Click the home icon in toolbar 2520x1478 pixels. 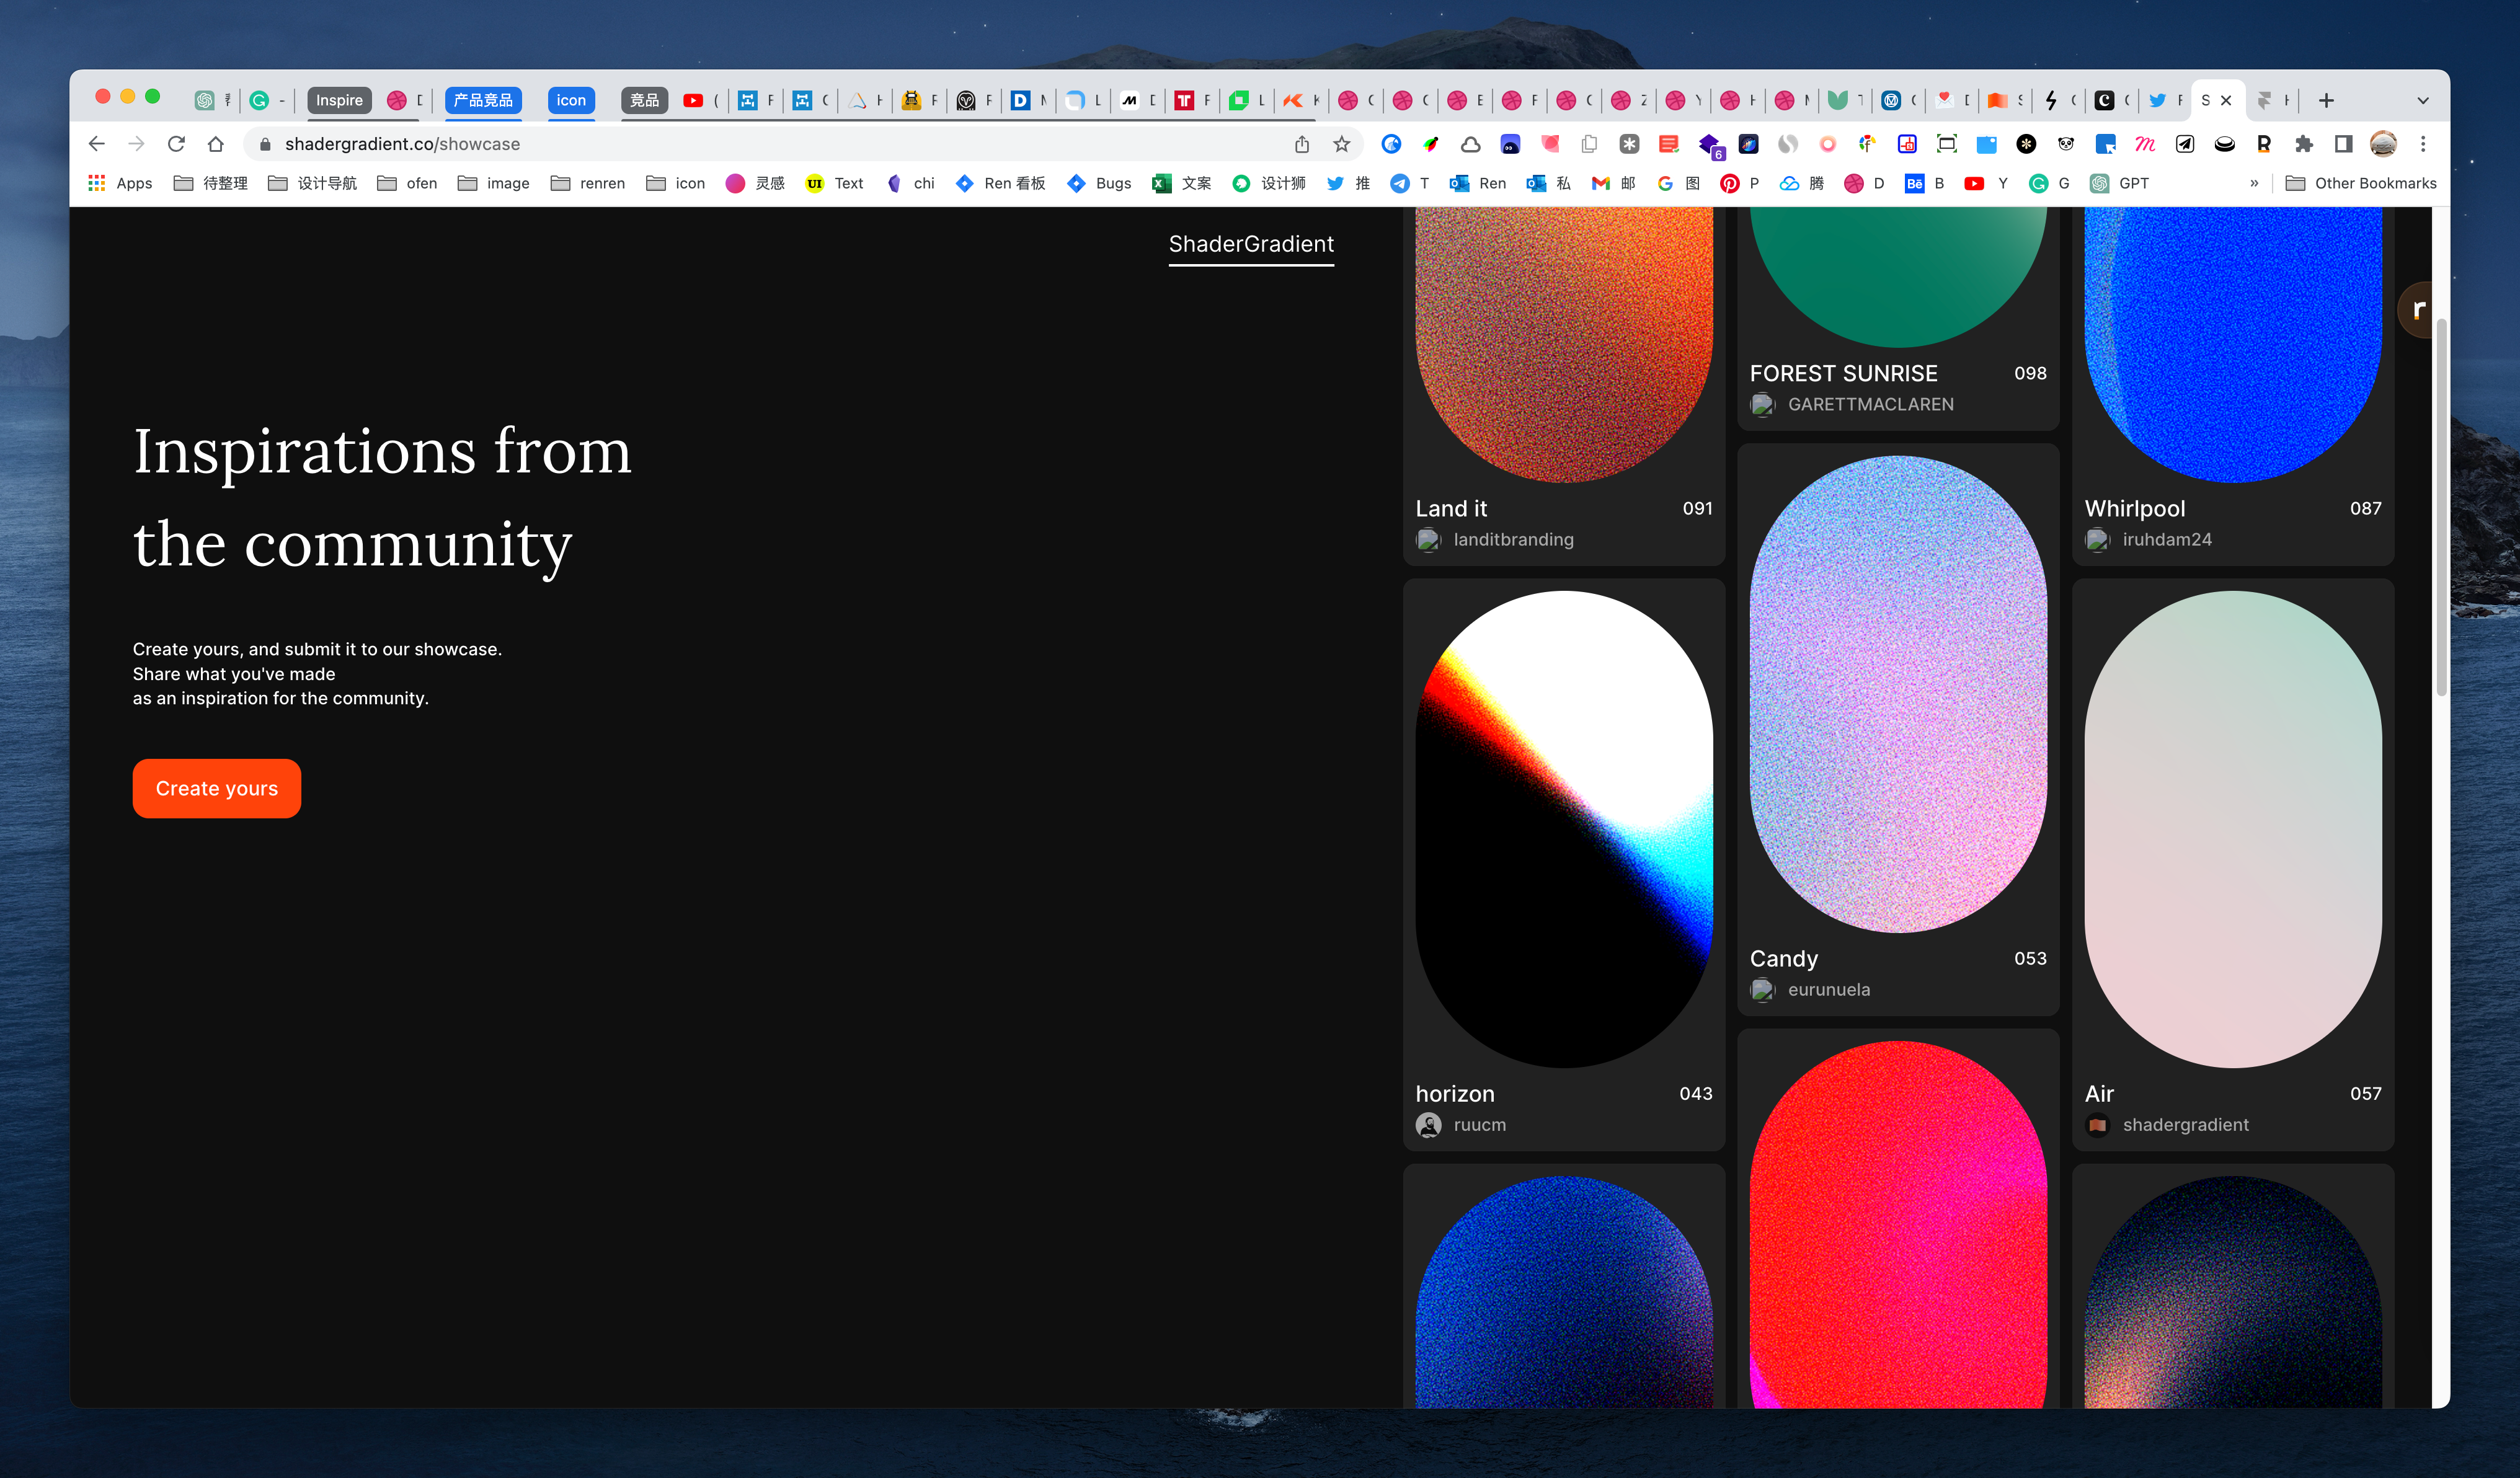216,144
